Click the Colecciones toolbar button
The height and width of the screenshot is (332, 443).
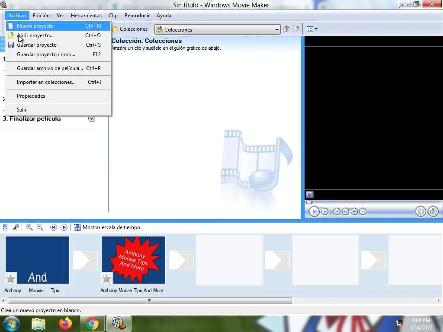tap(130, 29)
